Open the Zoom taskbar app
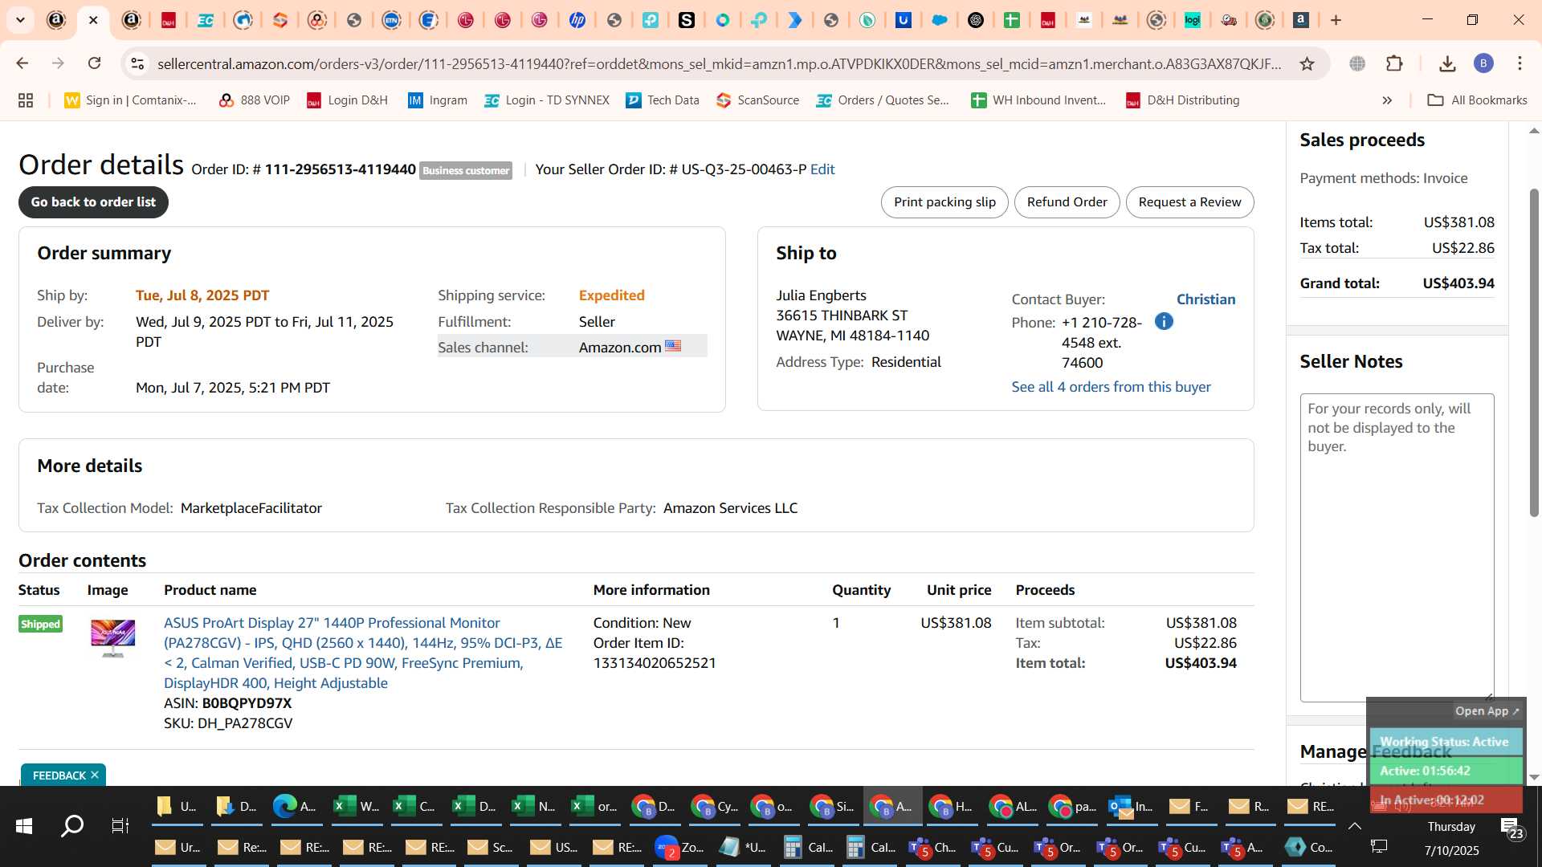Viewport: 1542px width, 867px height. (x=679, y=847)
